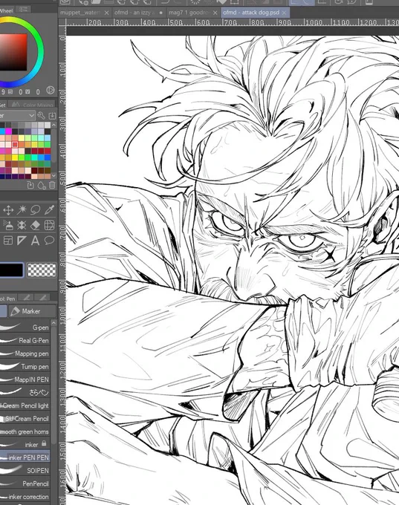
Task: Select the Mapping pen brush
Action: coord(25,353)
